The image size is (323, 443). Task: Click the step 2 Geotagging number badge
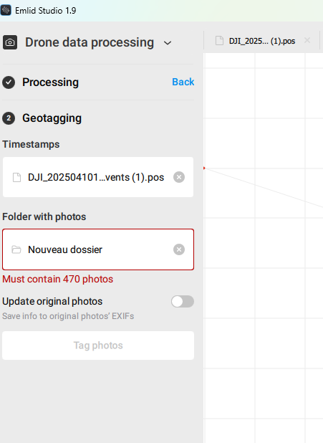[x=9, y=118]
